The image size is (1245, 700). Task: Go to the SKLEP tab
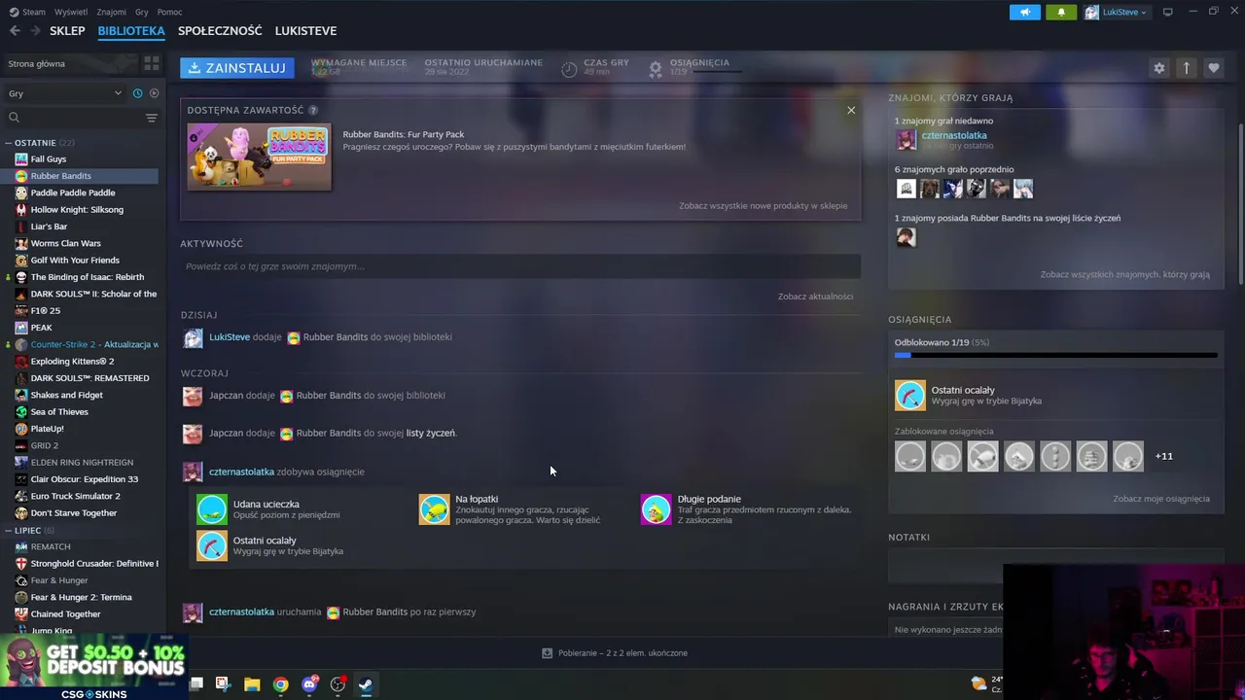[67, 31]
